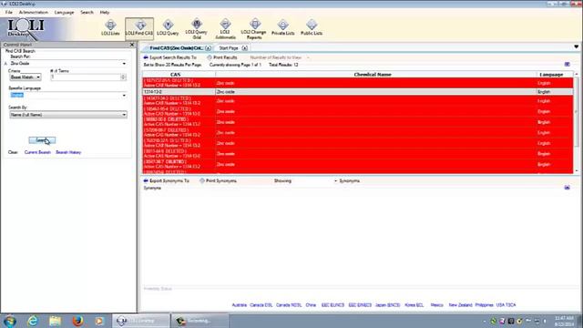583x328 pixels.
Task: Launch the LOLI Automatic tool
Action: tap(225, 29)
